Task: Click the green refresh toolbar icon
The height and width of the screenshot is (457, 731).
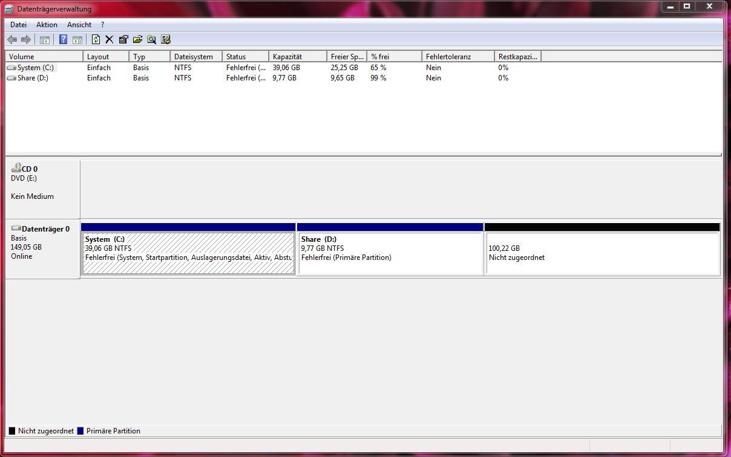Action: point(96,40)
